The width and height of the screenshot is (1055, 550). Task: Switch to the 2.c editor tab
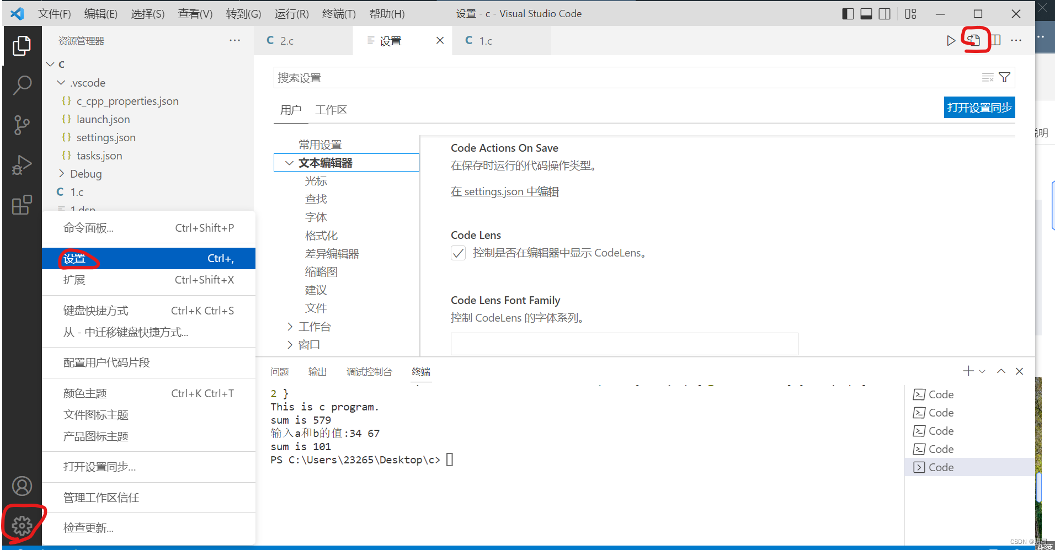coord(303,40)
